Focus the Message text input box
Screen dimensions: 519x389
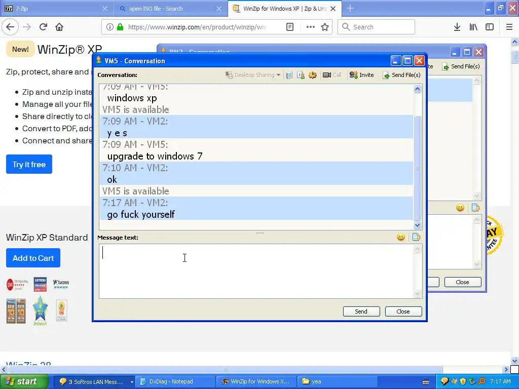tap(256, 271)
